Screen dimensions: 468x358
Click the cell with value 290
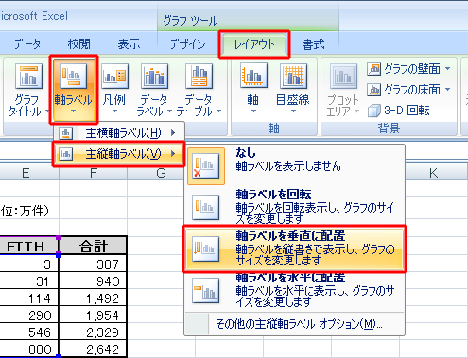tap(29, 315)
